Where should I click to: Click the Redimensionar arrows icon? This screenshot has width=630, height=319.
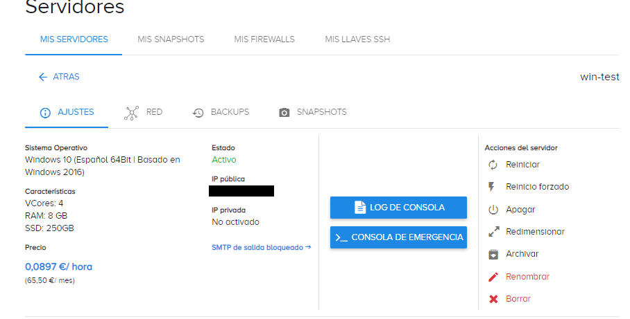coord(494,232)
